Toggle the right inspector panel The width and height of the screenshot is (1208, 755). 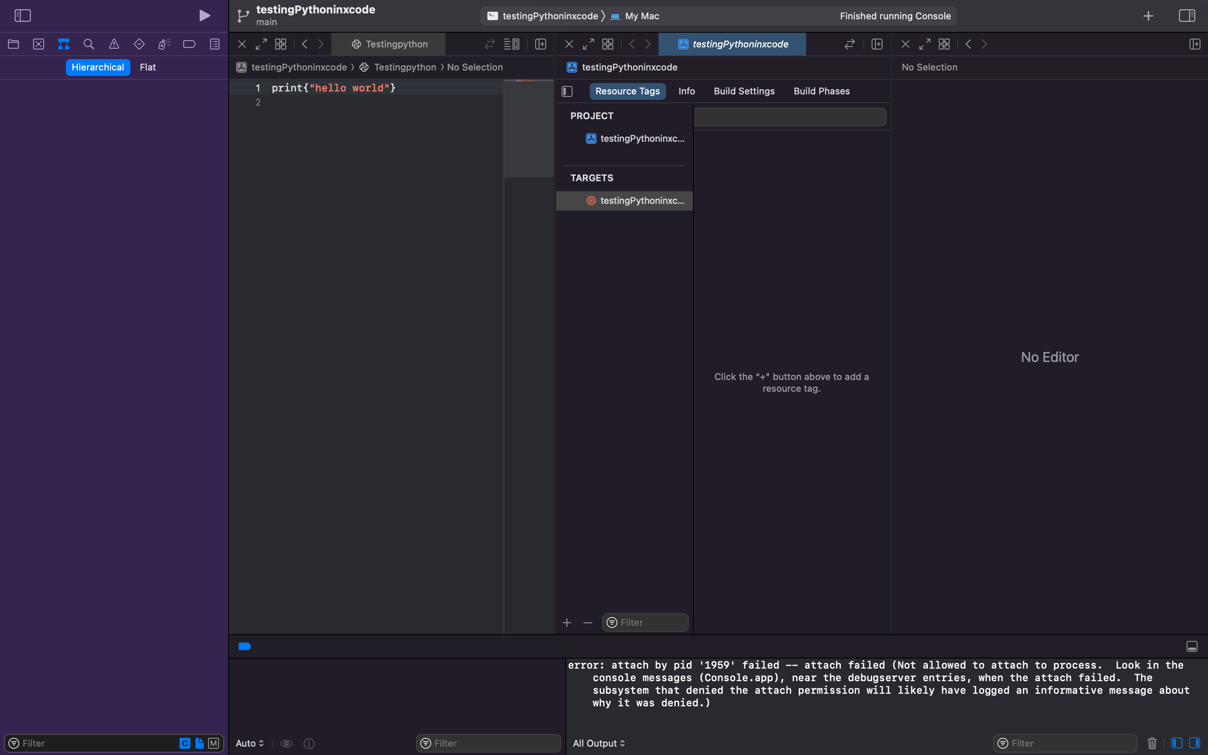[1187, 16]
